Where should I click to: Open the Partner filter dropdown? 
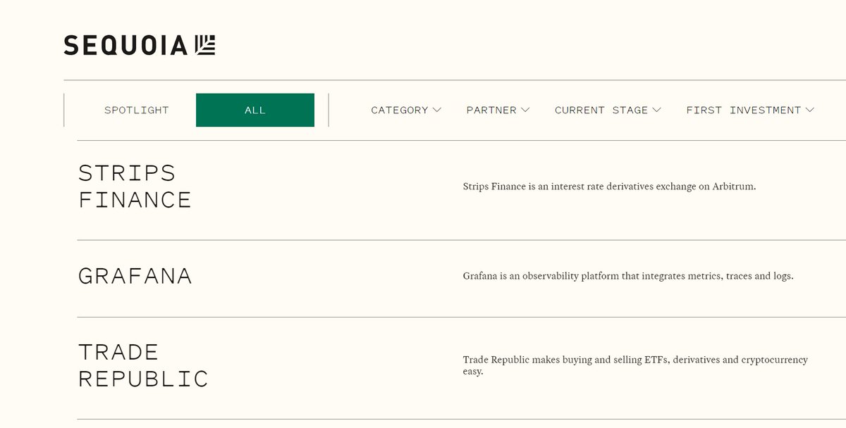click(498, 111)
